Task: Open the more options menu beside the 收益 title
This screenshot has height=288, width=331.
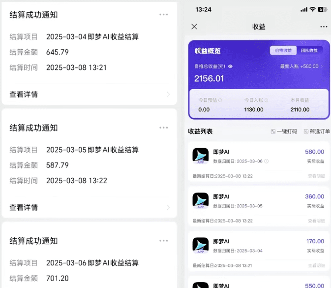Action: (x=324, y=27)
